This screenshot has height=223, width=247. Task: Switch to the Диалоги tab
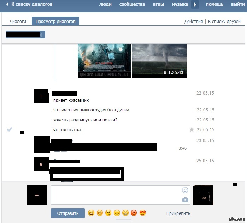click(18, 22)
